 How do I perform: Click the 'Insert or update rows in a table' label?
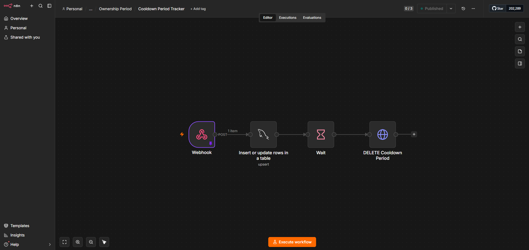click(264, 155)
